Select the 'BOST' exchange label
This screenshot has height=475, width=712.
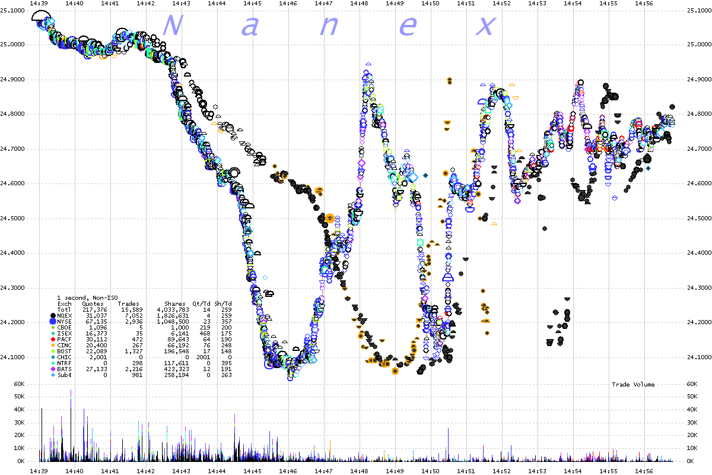coord(64,351)
